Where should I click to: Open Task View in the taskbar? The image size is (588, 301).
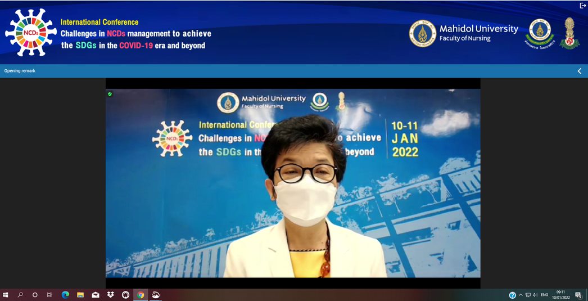click(x=49, y=295)
